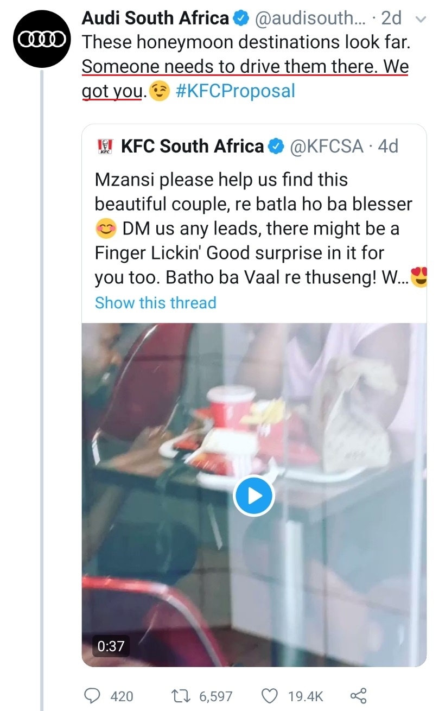Click KFC South Africa display name

pyautogui.click(x=192, y=147)
